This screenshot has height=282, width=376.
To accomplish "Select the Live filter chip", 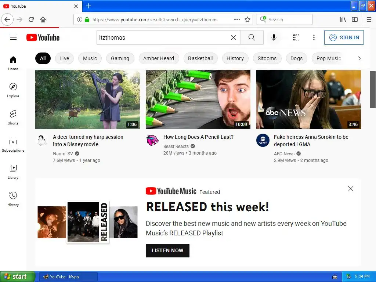I will (x=64, y=58).
